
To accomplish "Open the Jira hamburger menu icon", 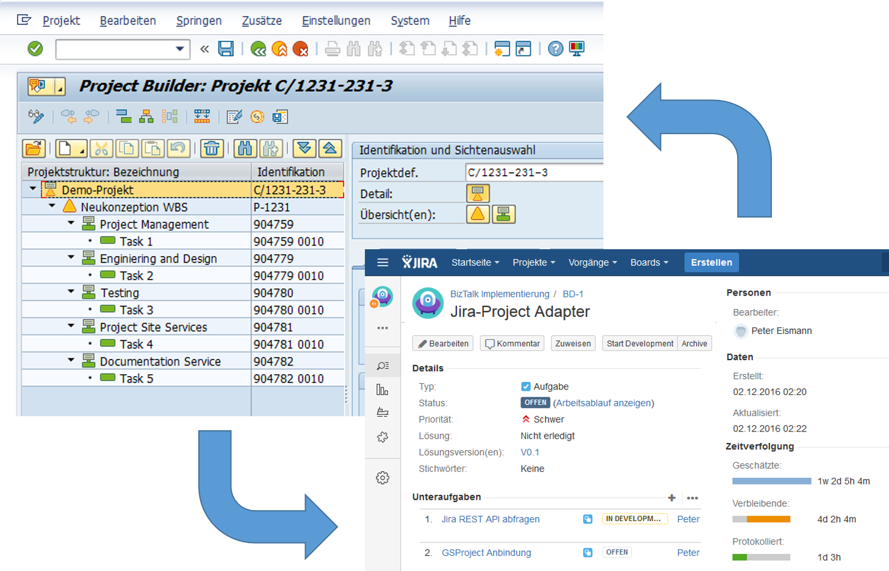I will click(x=383, y=263).
